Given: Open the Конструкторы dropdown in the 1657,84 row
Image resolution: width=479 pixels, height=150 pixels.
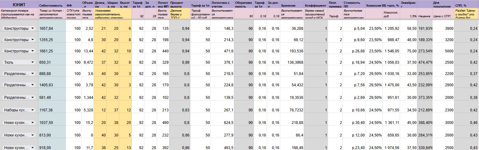Looking at the screenshot, I should (32, 29).
